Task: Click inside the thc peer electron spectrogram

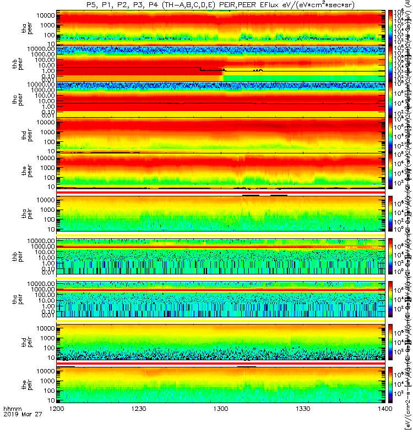Action: pos(221,100)
